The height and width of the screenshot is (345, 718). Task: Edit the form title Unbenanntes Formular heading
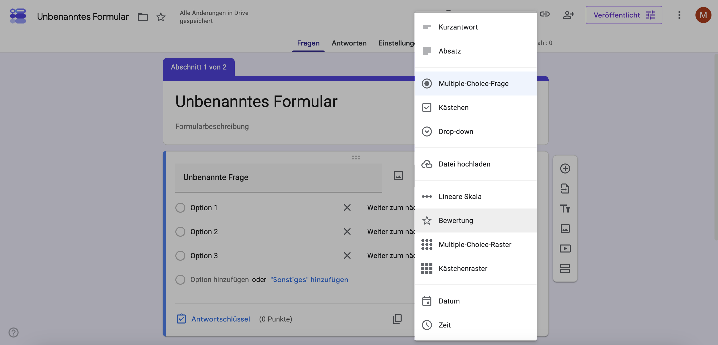click(x=256, y=101)
